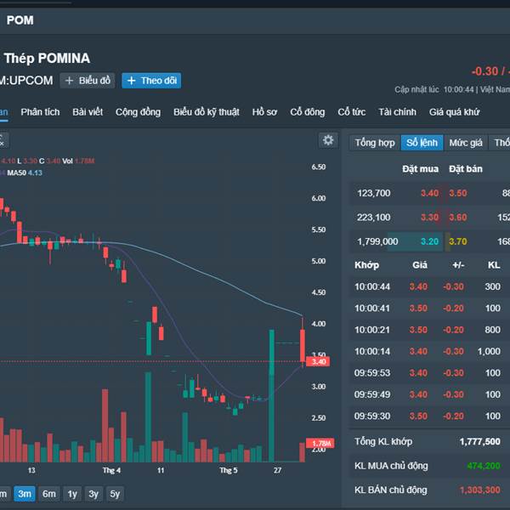This screenshot has width=510, height=510.
Task: Click active sell volume 1,303,300
Action: [479, 490]
